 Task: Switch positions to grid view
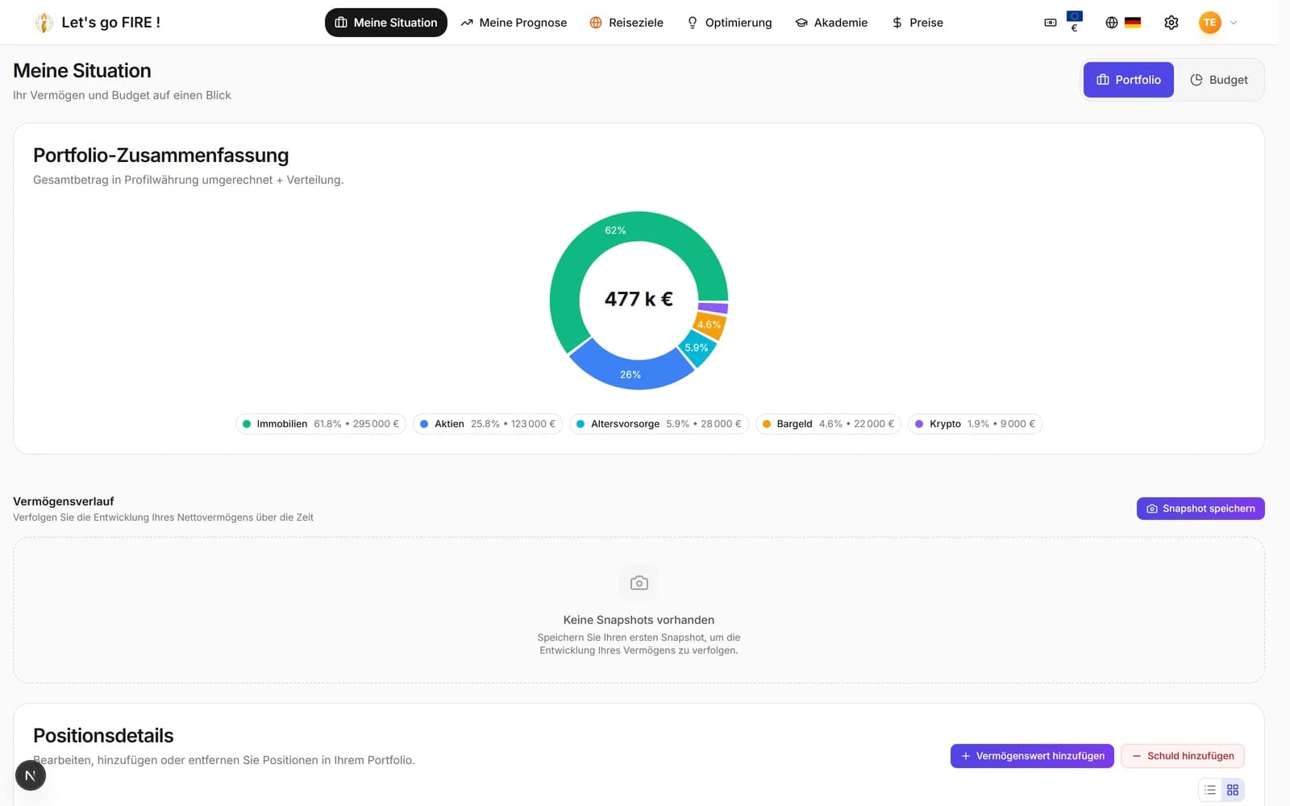1233,790
